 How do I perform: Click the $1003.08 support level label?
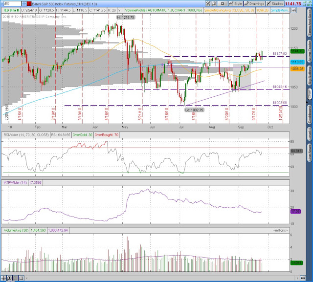[280, 103]
